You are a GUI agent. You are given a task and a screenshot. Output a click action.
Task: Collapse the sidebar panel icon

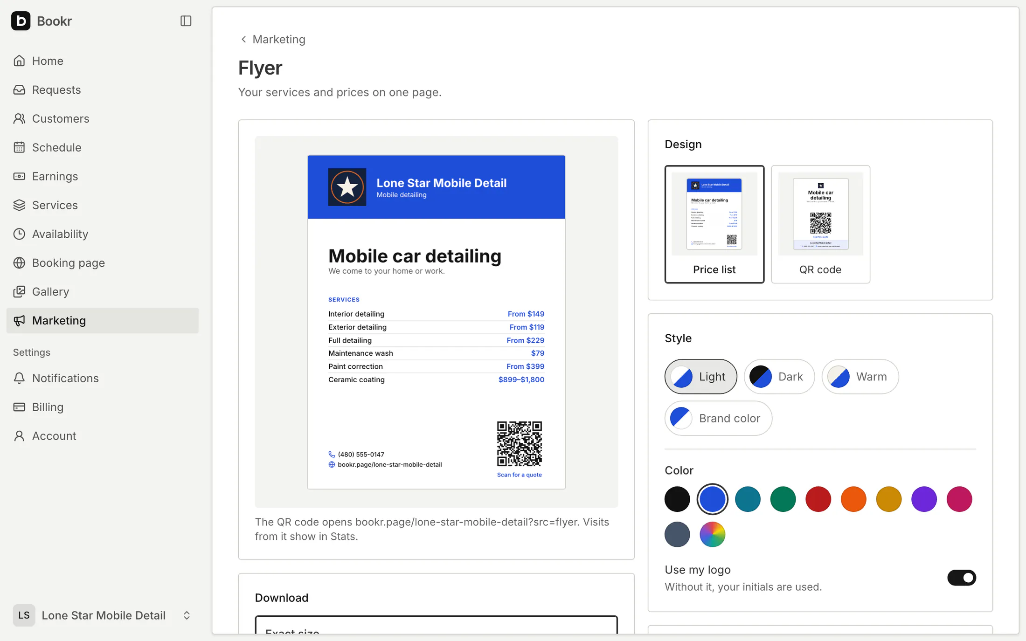coord(186,21)
